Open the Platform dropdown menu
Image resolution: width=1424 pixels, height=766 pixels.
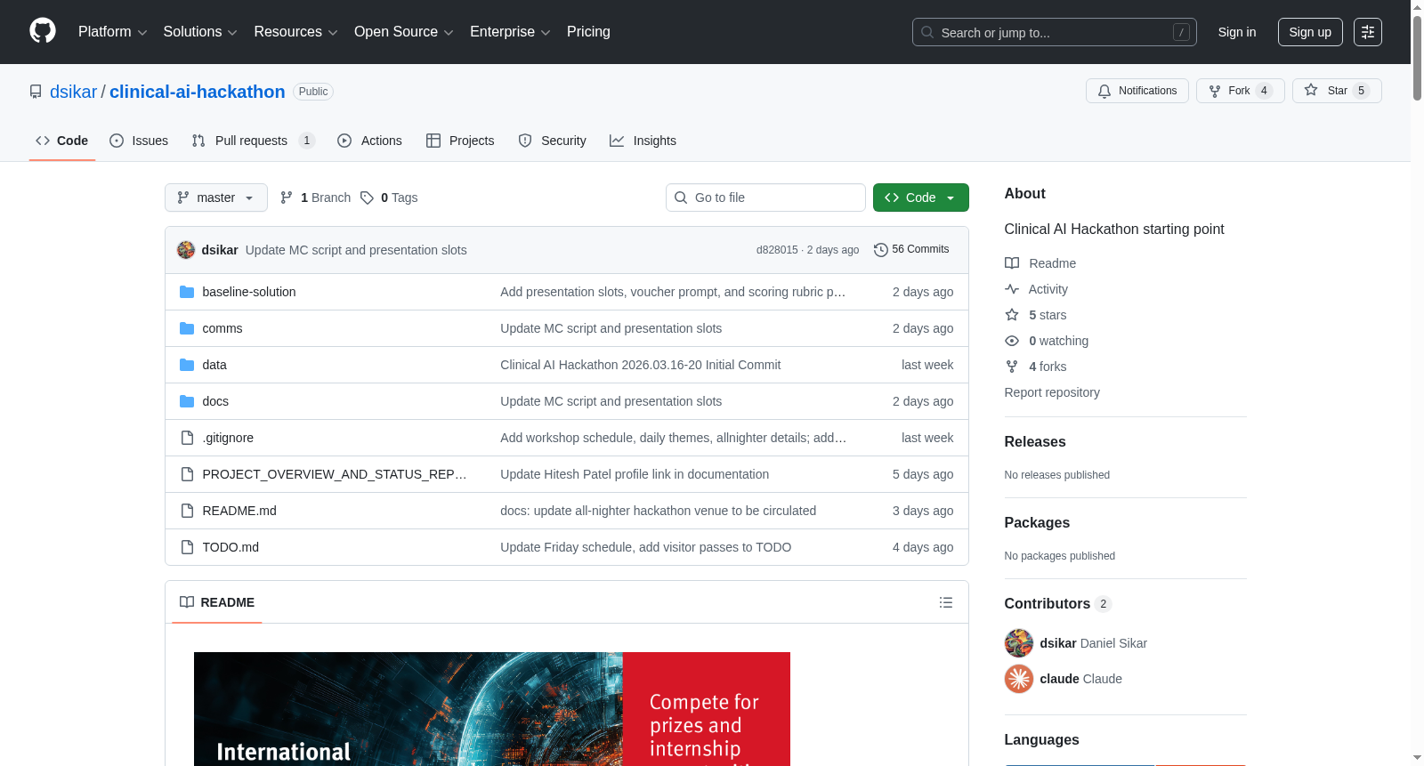point(112,32)
